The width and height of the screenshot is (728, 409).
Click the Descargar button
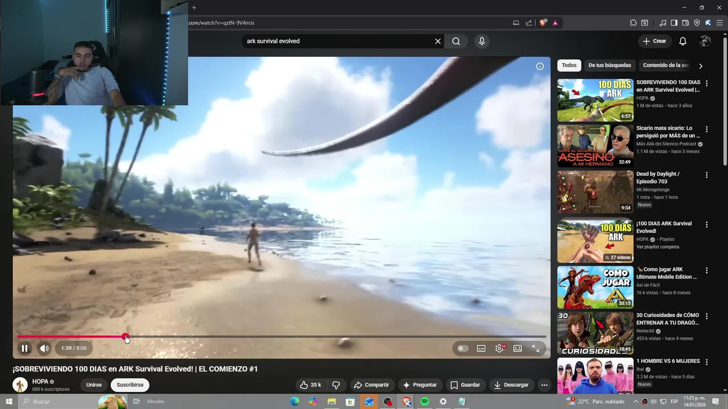(511, 385)
